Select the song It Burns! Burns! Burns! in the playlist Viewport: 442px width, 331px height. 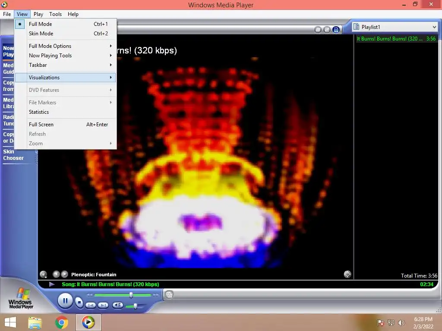click(x=396, y=39)
